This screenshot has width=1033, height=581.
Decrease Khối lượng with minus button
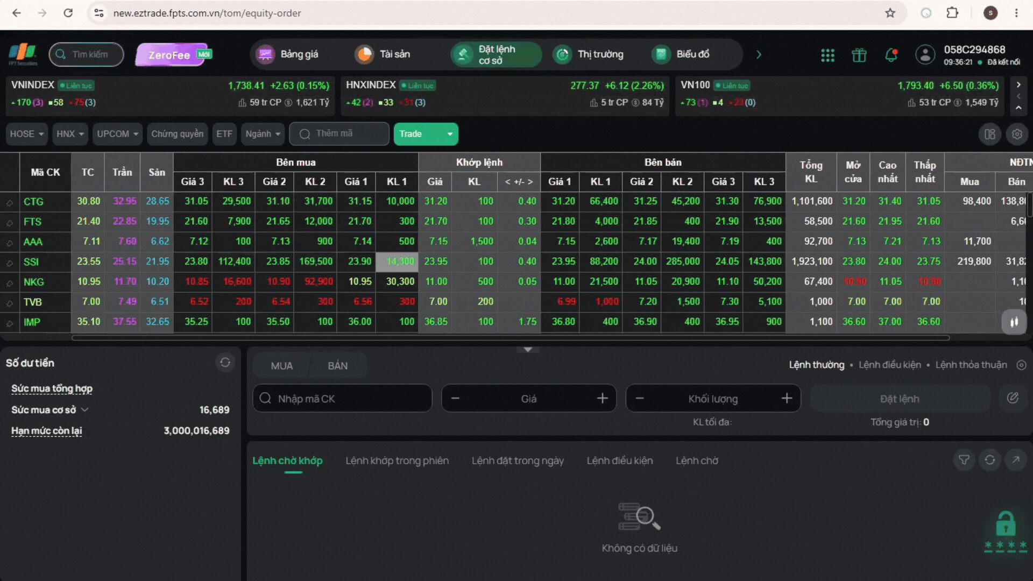640,398
